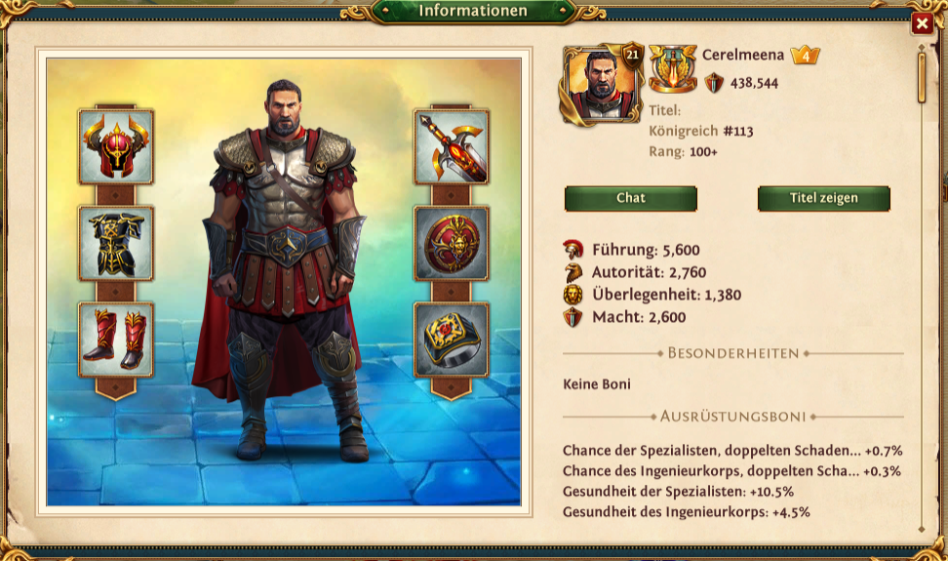This screenshot has width=948, height=561.
Task: Click the Führung helmet stat icon
Action: click(x=573, y=249)
